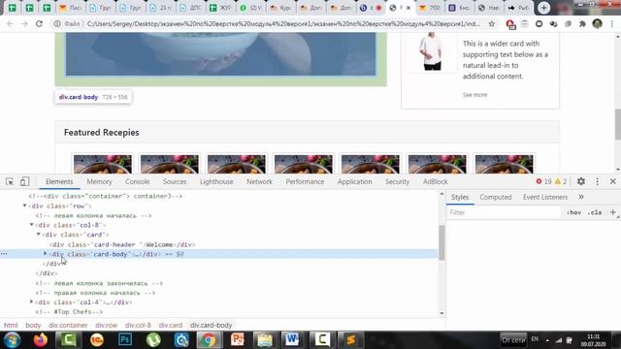Click the page vertical scrollbar thumb
This screenshot has width=621, height=349.
point(617,123)
